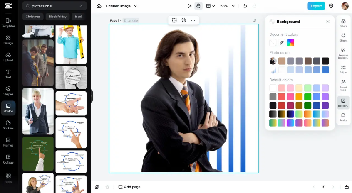Choose the bright green default color
The height and width of the screenshot is (193, 352).
307,96
